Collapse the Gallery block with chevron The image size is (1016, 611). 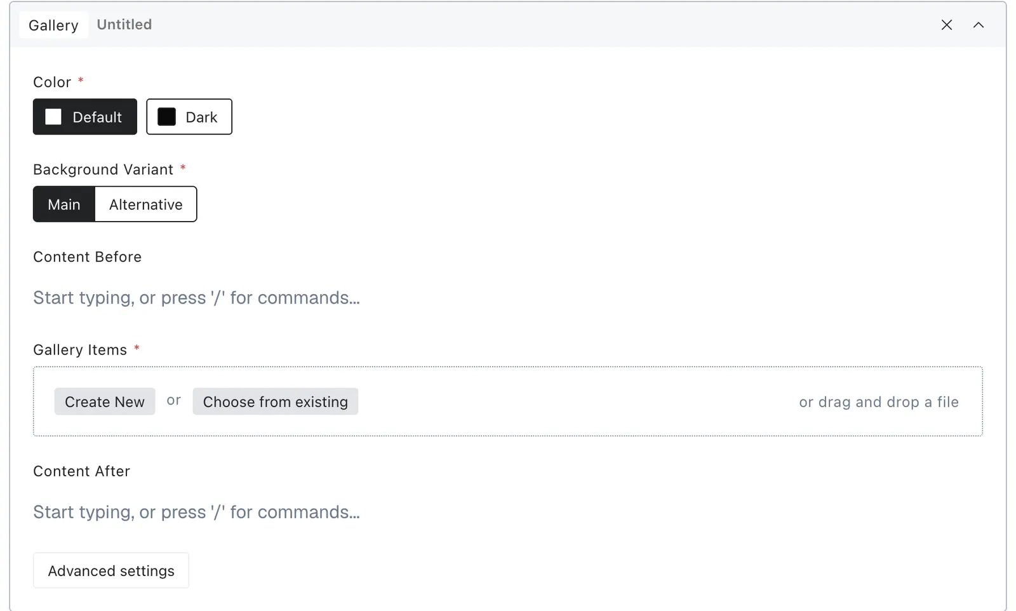(979, 25)
